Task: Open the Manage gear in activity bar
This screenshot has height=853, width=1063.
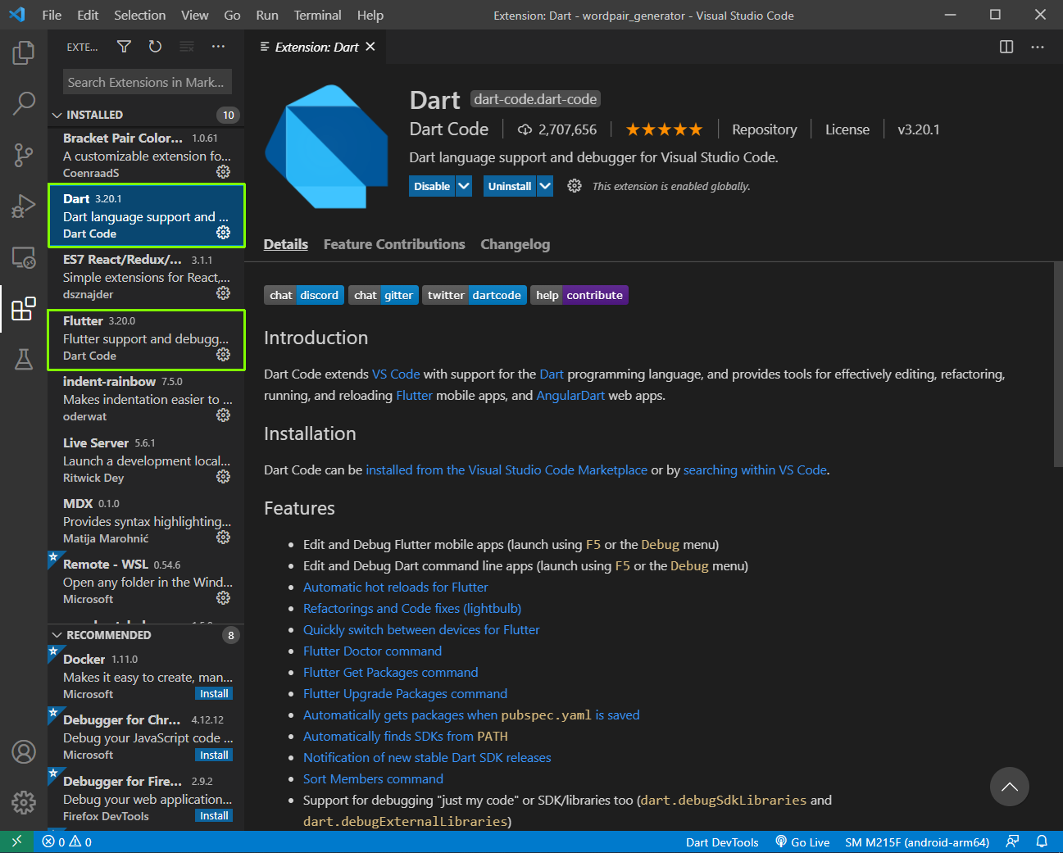Action: tap(24, 802)
